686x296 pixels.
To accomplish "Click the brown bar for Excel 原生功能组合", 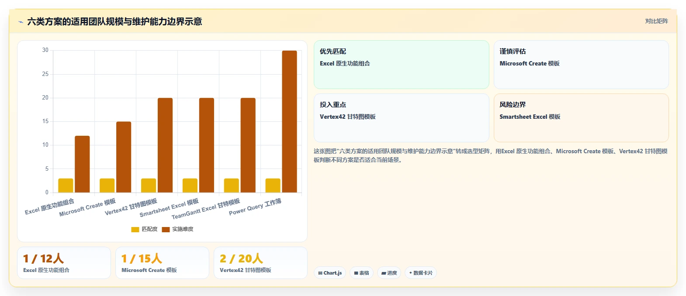I will (x=82, y=164).
